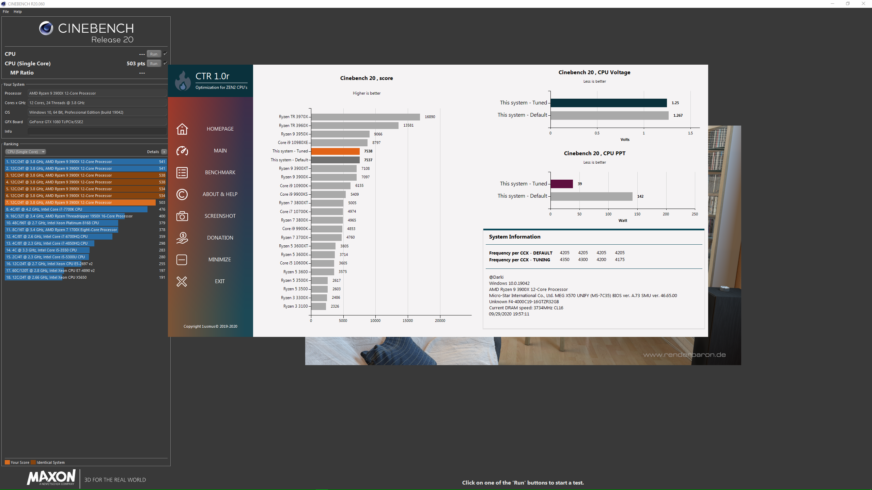Toggle the CPU test checkbox
The image size is (872, 490).
coord(166,54)
